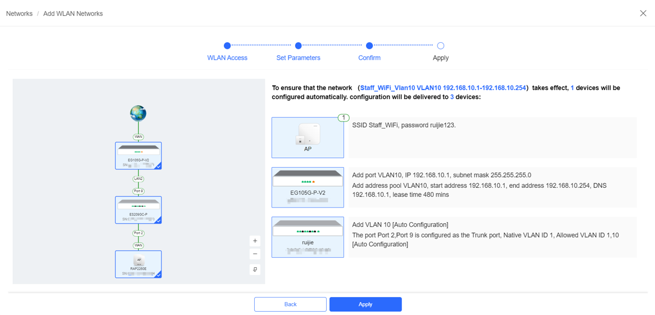The width and height of the screenshot is (655, 315).
Task: Click the Confirm step circle
Action: pos(369,46)
